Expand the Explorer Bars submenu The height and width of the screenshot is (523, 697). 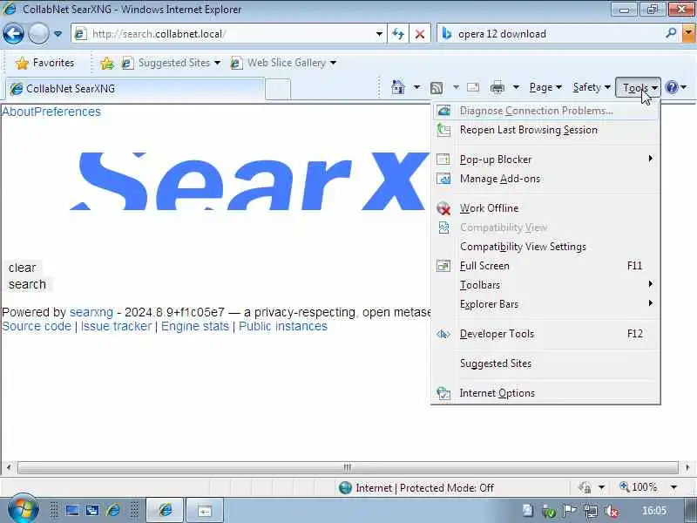click(x=545, y=304)
